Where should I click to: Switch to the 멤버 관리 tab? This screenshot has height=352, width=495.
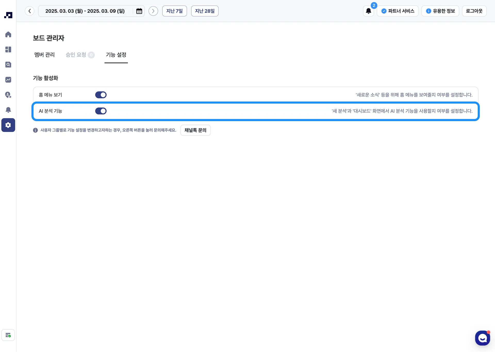pos(45,55)
